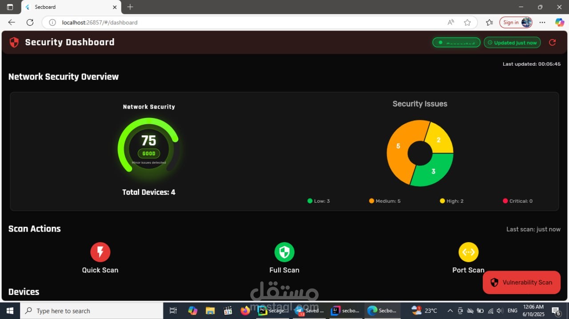Close the Secboard browser tab

(115, 7)
